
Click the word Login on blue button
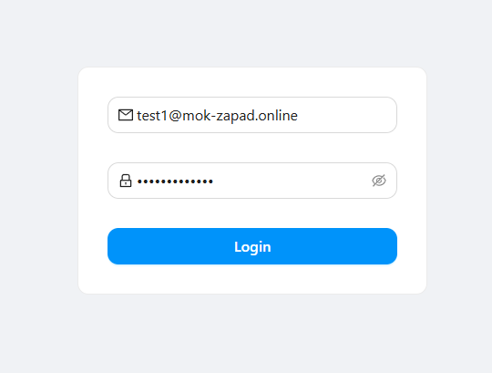pyautogui.click(x=252, y=247)
